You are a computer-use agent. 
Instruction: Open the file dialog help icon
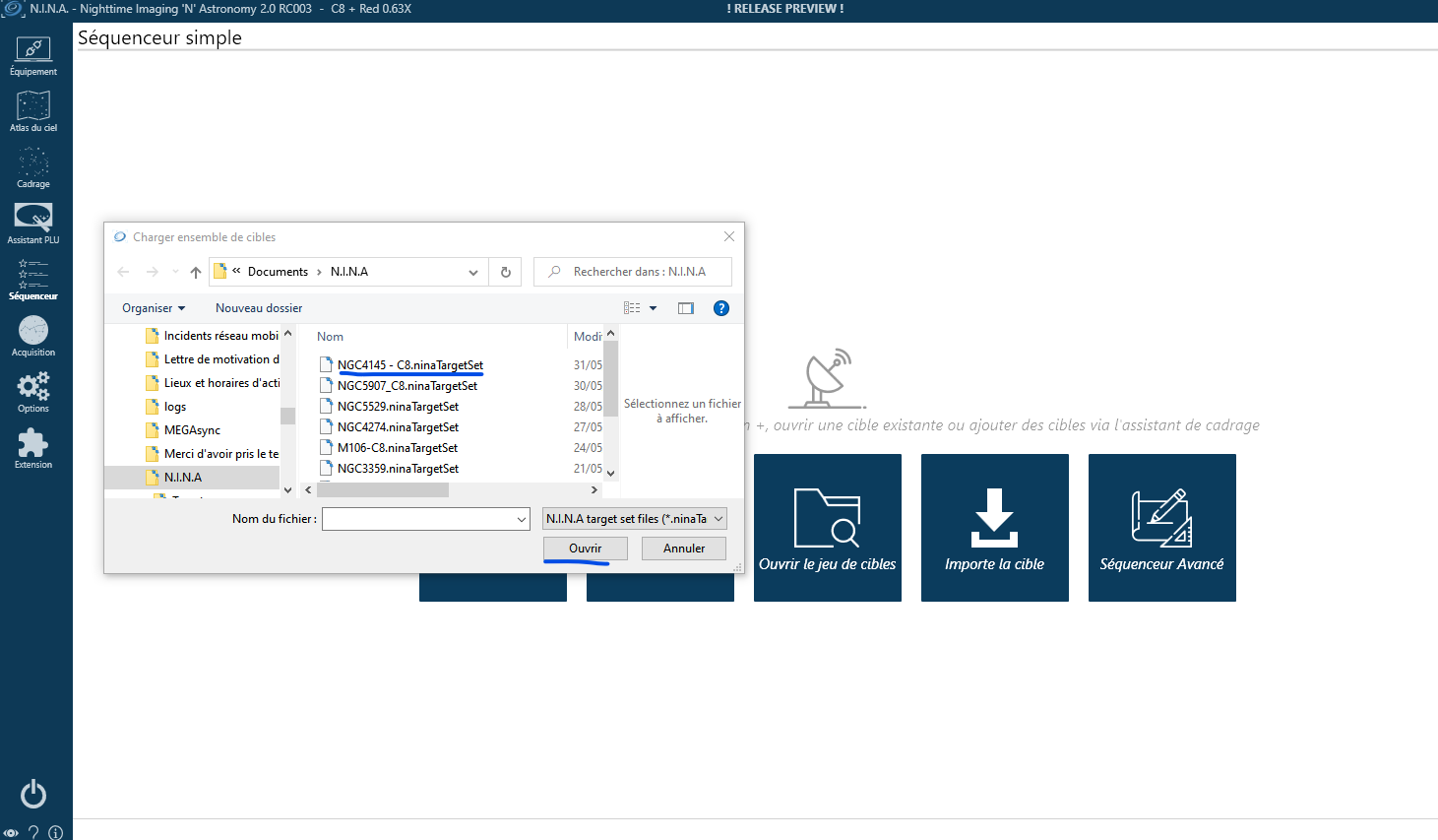coord(721,308)
